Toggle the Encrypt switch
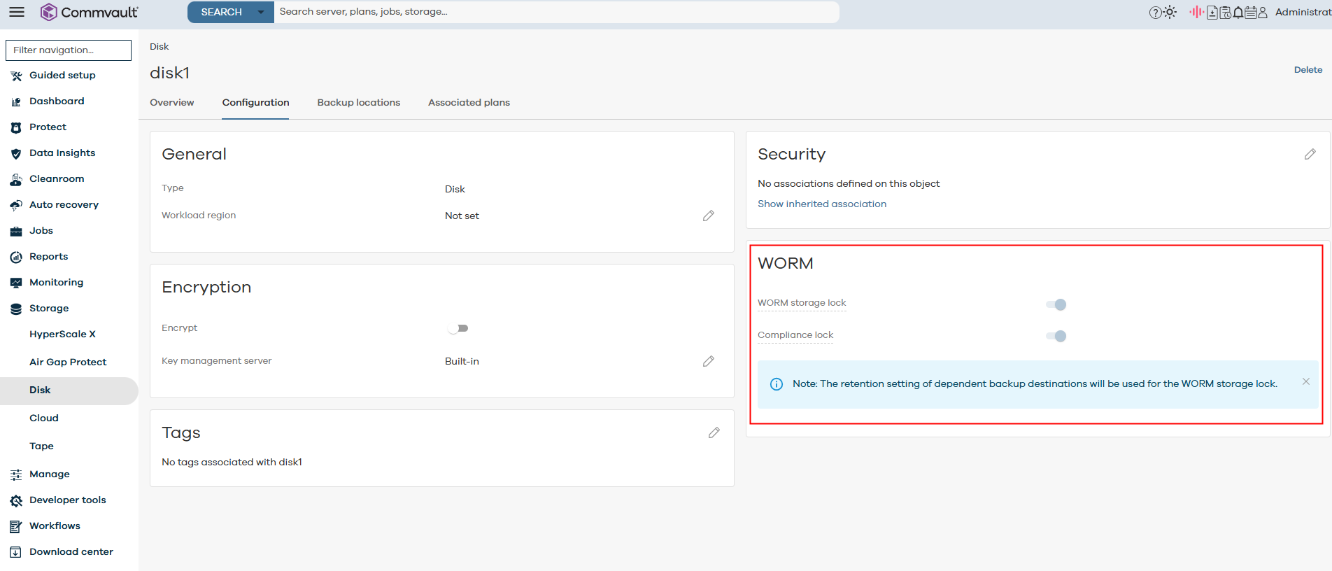 click(x=458, y=328)
